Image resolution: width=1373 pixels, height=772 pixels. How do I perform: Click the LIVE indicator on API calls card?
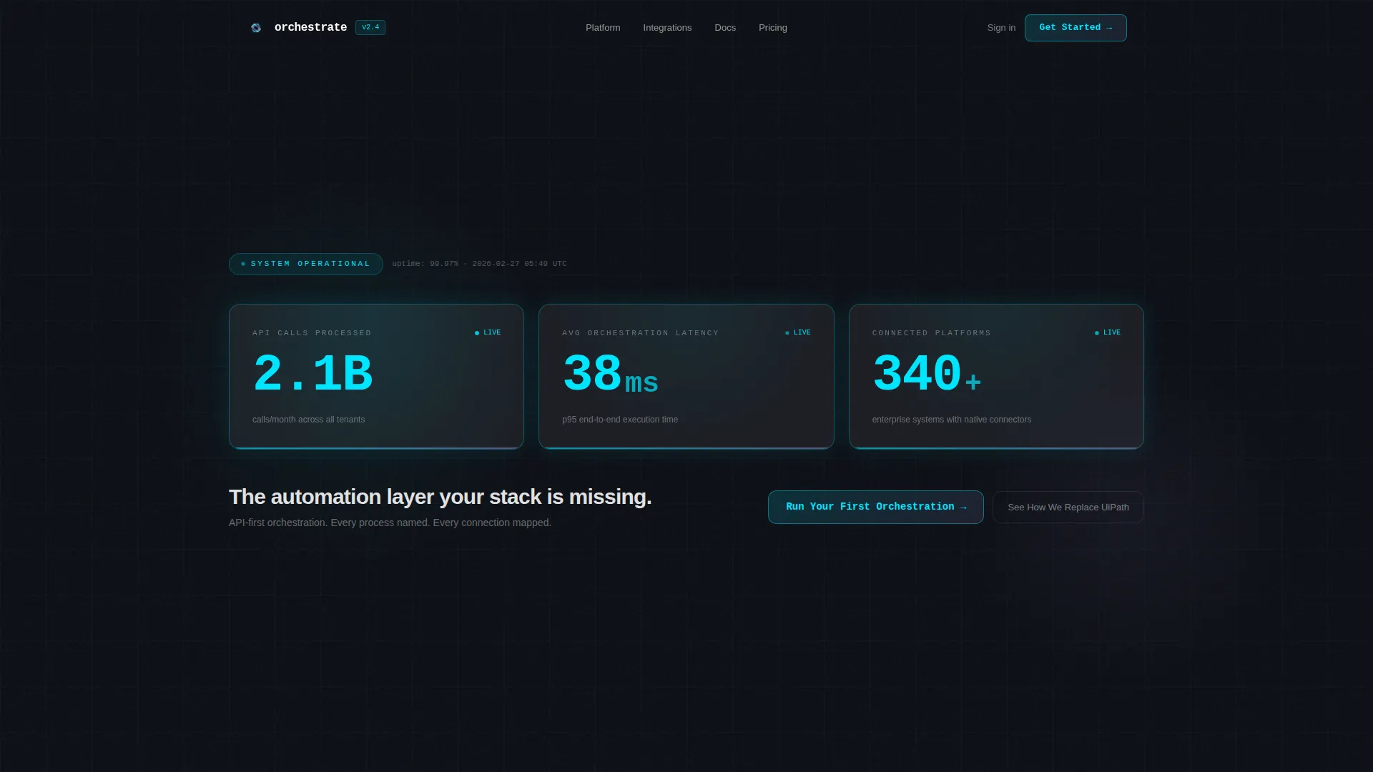[488, 332]
